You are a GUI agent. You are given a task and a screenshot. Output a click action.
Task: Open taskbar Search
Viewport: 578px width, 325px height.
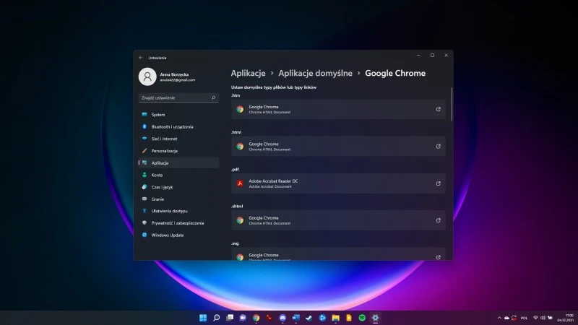216,318
